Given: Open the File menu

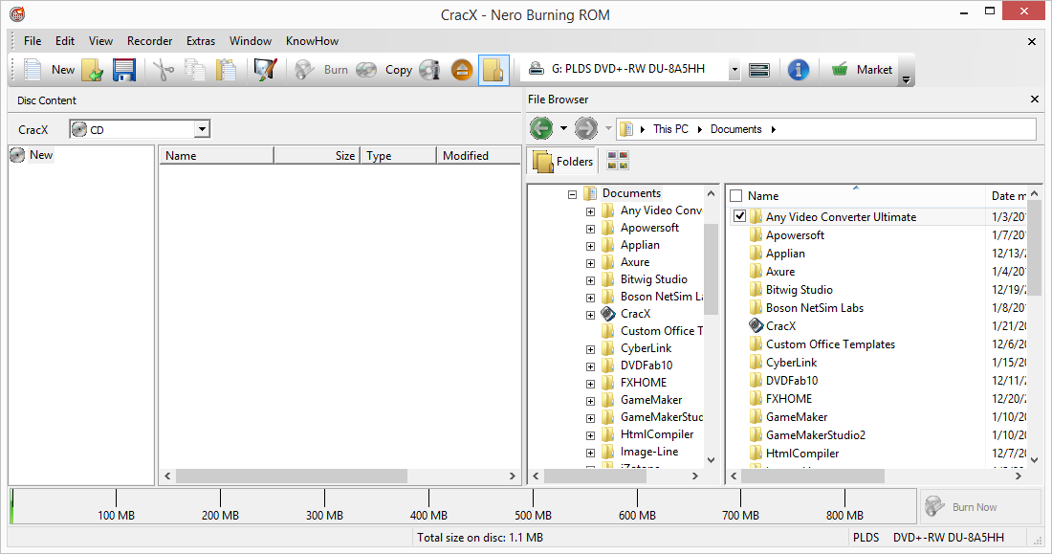Looking at the screenshot, I should pos(33,41).
